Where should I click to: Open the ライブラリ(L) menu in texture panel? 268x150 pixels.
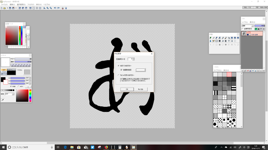217,70
